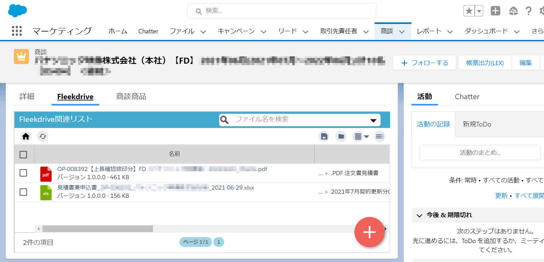The width and height of the screenshot is (544, 262).
Task: Open the Chatter navigation tab
Action: click(x=148, y=31)
